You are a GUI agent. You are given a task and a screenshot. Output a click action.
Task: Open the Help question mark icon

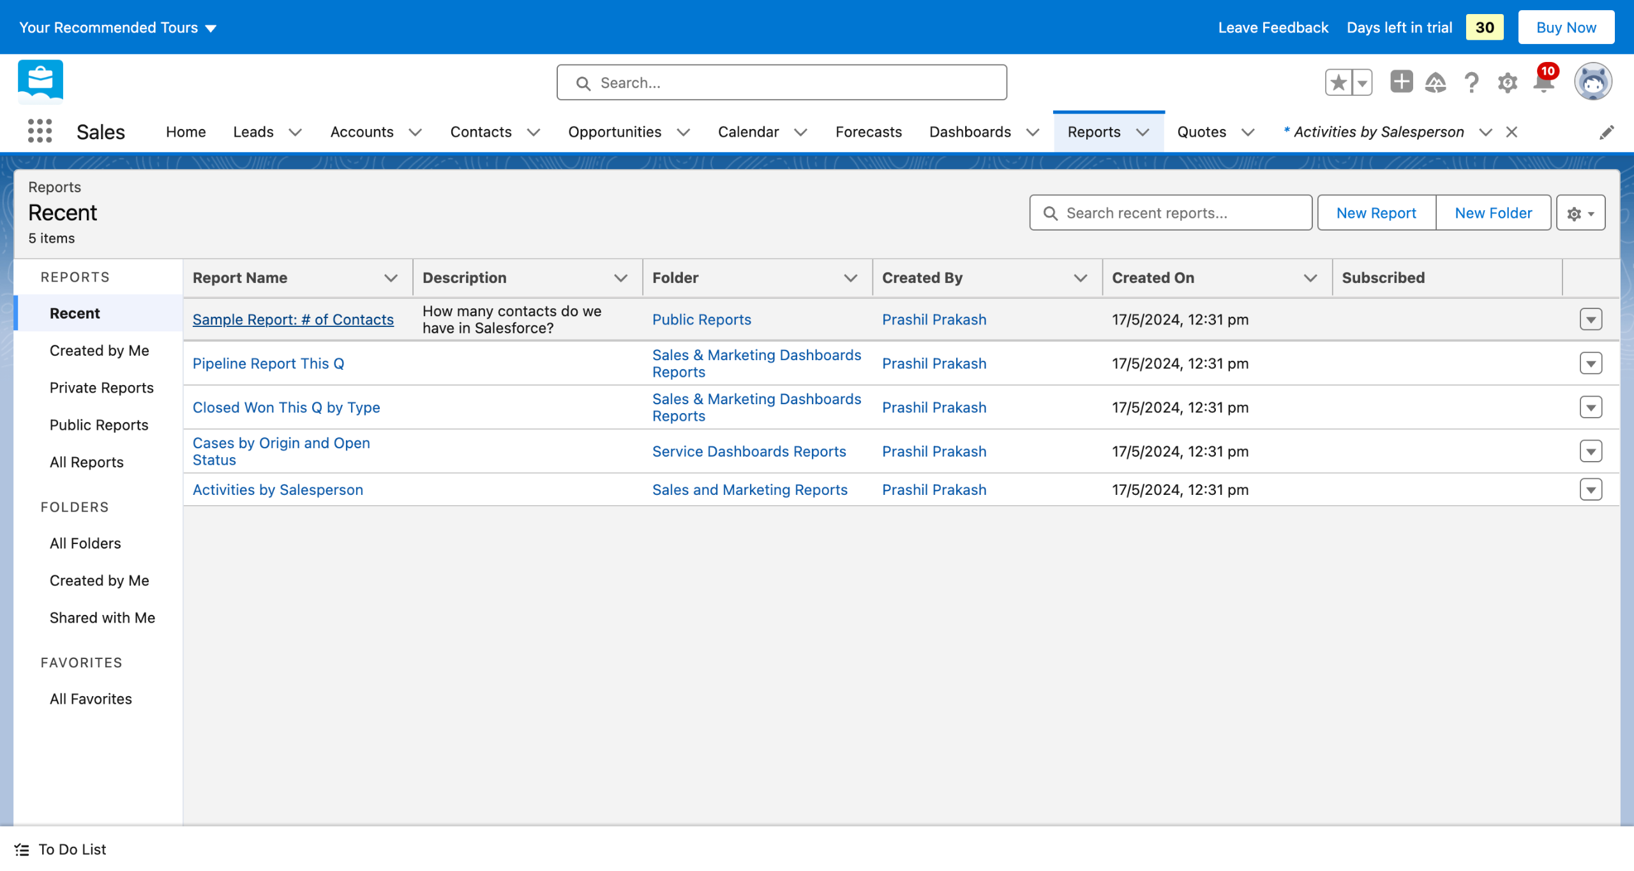coord(1471,82)
